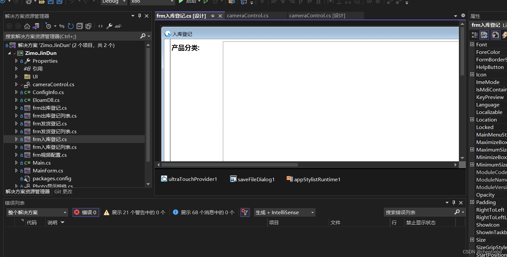Open the document tabs overflow dropdown arrow
This screenshot has height=257, width=507.
[x=455, y=16]
